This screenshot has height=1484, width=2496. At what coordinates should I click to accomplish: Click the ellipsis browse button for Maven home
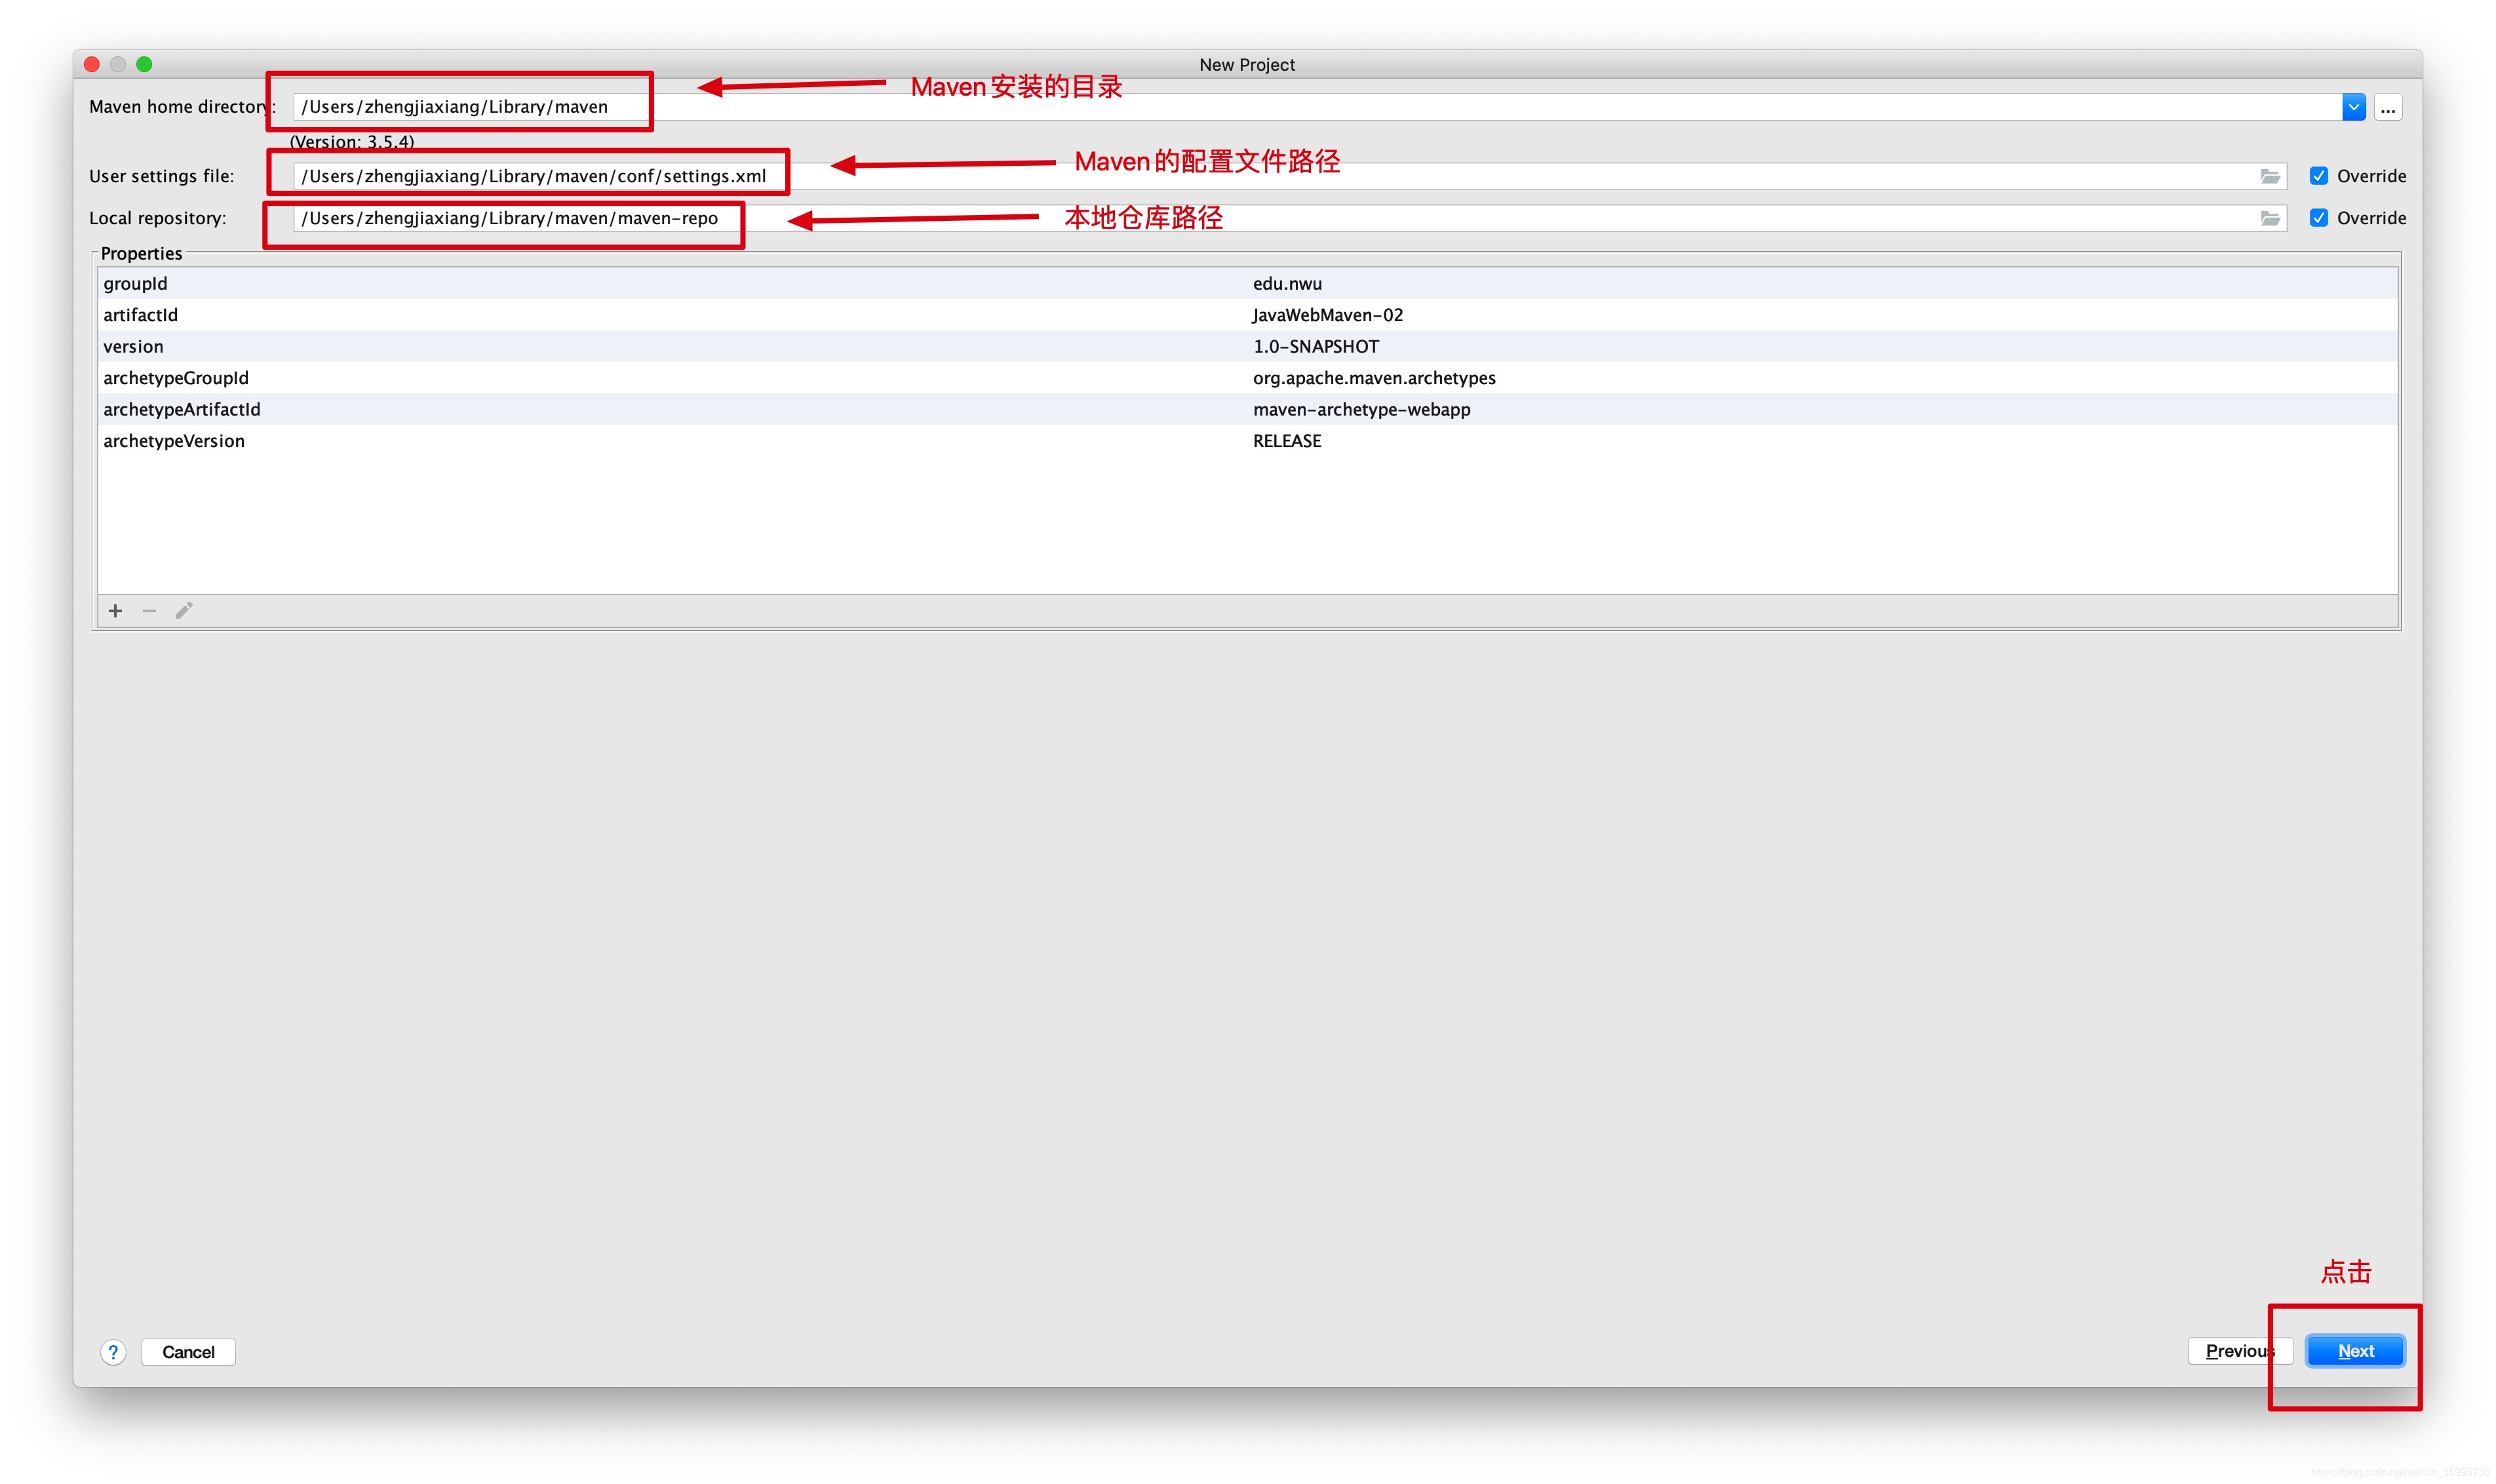pos(2388,108)
